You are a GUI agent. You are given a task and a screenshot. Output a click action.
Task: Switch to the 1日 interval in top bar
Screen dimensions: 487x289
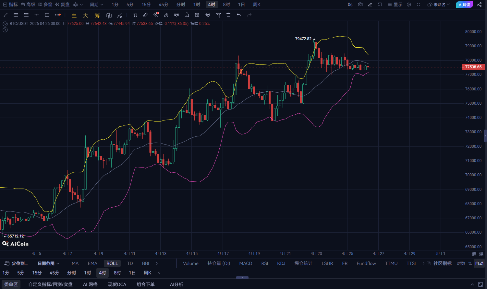pyautogui.click(x=241, y=5)
